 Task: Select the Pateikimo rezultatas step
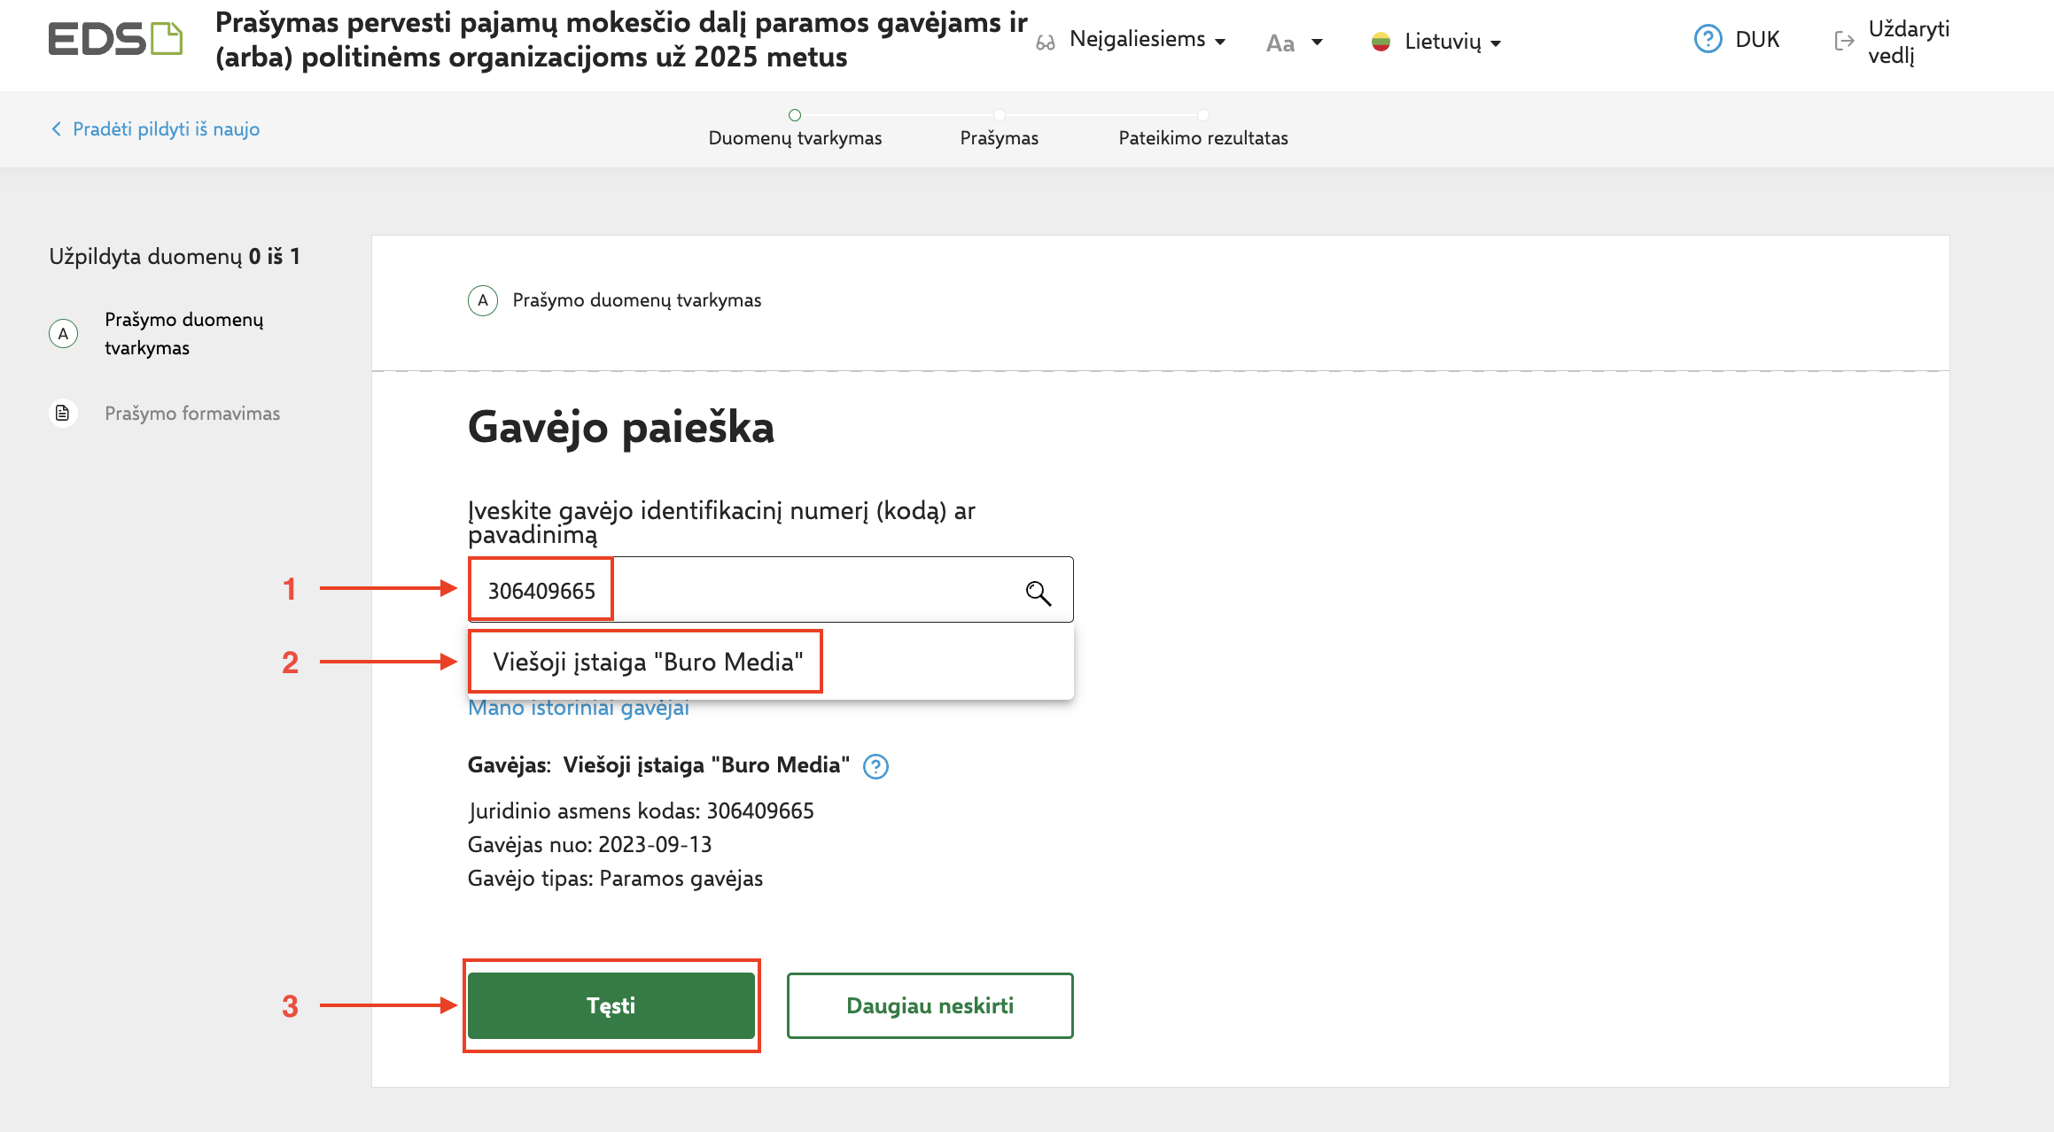tap(1203, 138)
